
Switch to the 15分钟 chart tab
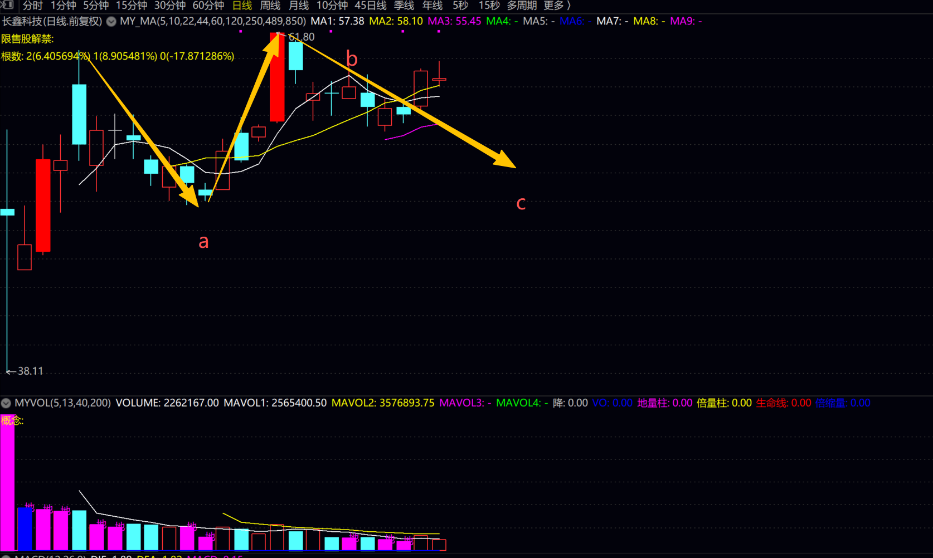132,6
